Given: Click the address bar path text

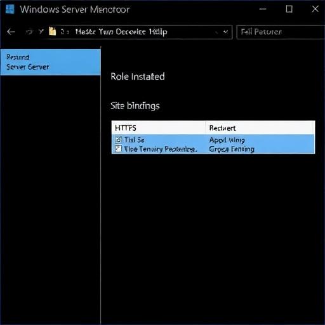Looking at the screenshot, I should 121,32.
